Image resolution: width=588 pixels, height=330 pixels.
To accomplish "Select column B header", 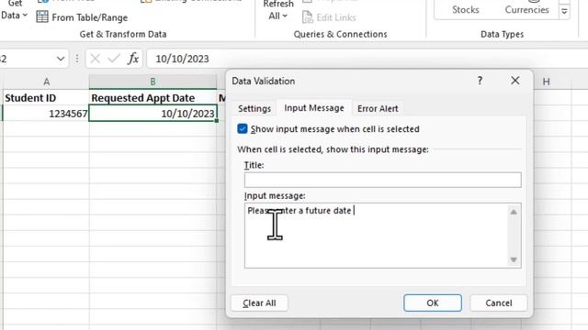I will click(153, 82).
